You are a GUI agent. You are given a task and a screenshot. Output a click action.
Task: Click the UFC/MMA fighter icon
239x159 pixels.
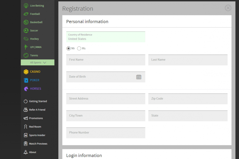coord(26,47)
